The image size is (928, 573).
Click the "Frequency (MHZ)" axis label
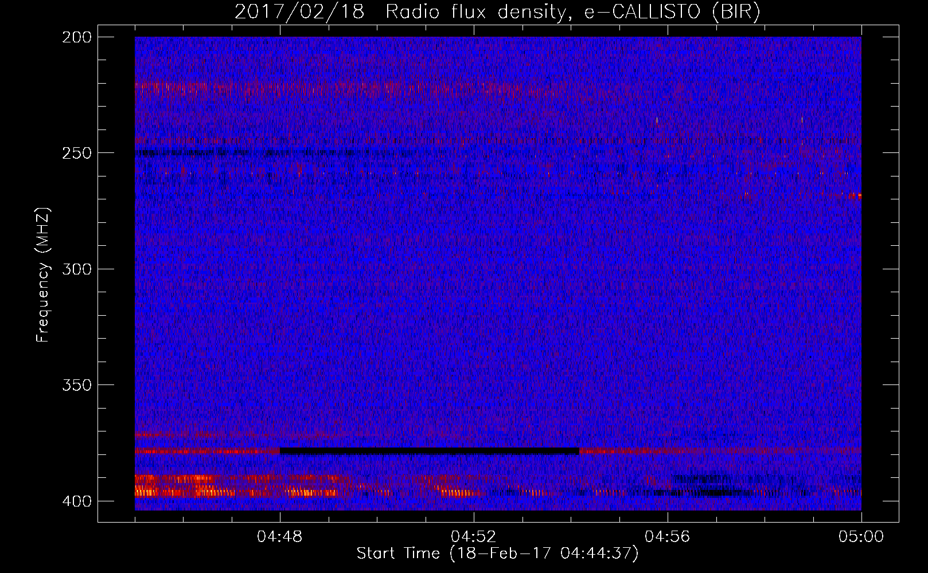coord(43,274)
